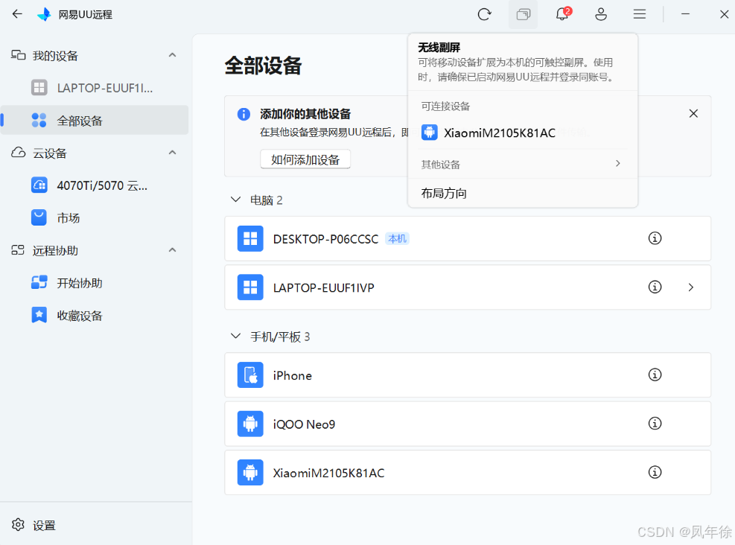Minimize the 网易UU远程 window

pos(685,15)
